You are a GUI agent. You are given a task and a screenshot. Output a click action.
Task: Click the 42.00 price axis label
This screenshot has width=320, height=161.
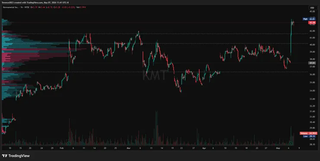(x=312, y=31)
